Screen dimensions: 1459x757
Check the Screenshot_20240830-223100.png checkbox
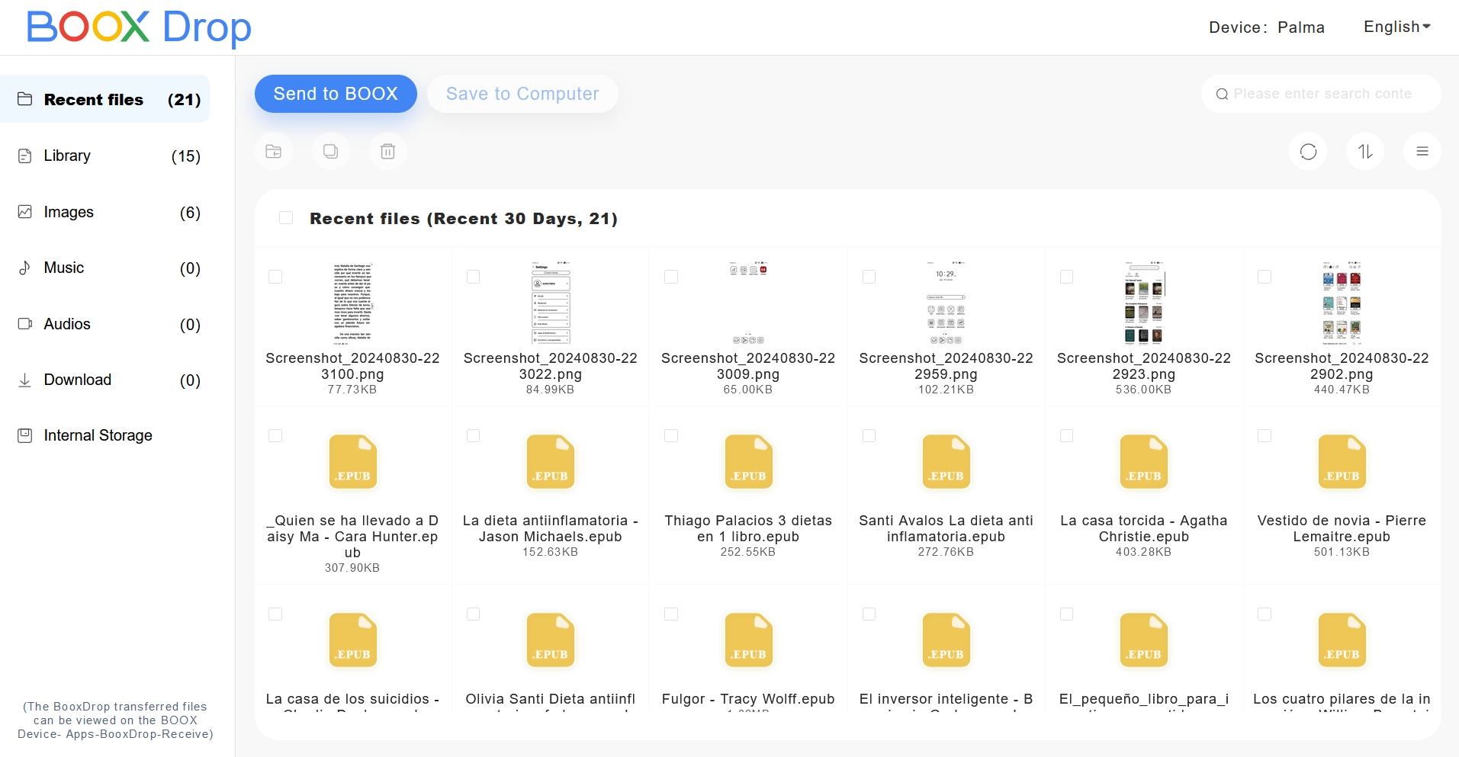(x=275, y=277)
